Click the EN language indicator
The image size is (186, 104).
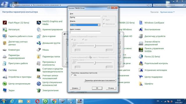[158, 101]
